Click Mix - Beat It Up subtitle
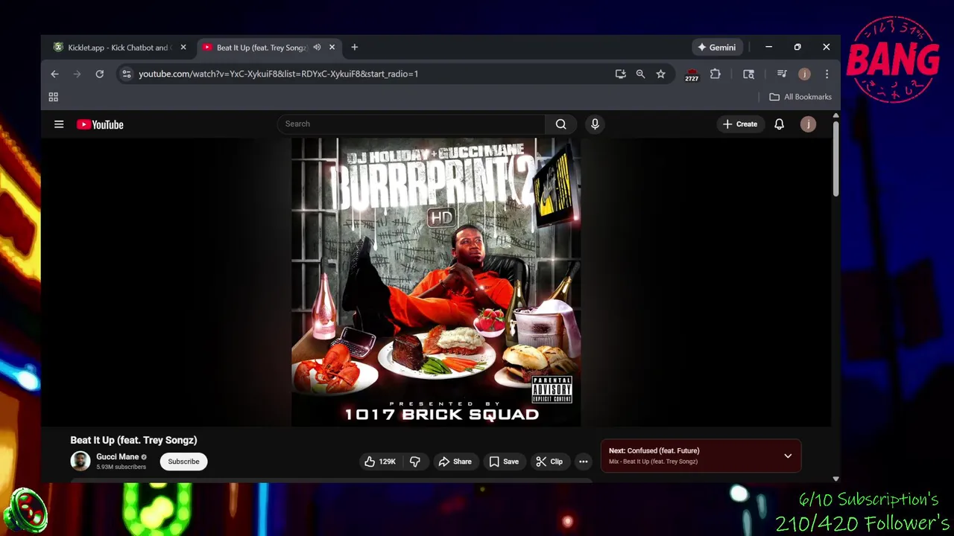Screen dimensions: 954x536 (653, 462)
